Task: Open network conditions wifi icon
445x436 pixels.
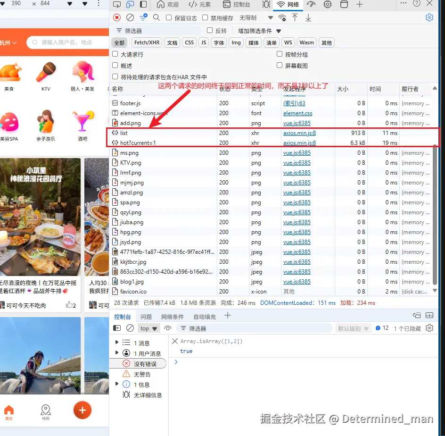Action: point(282,18)
